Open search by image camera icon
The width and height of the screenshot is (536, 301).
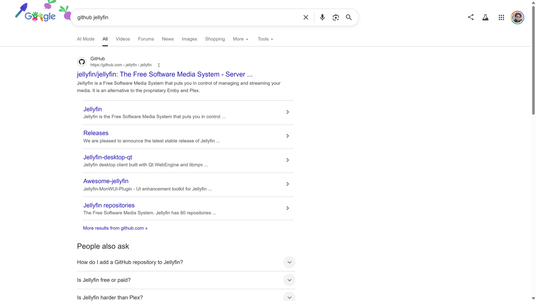(336, 17)
